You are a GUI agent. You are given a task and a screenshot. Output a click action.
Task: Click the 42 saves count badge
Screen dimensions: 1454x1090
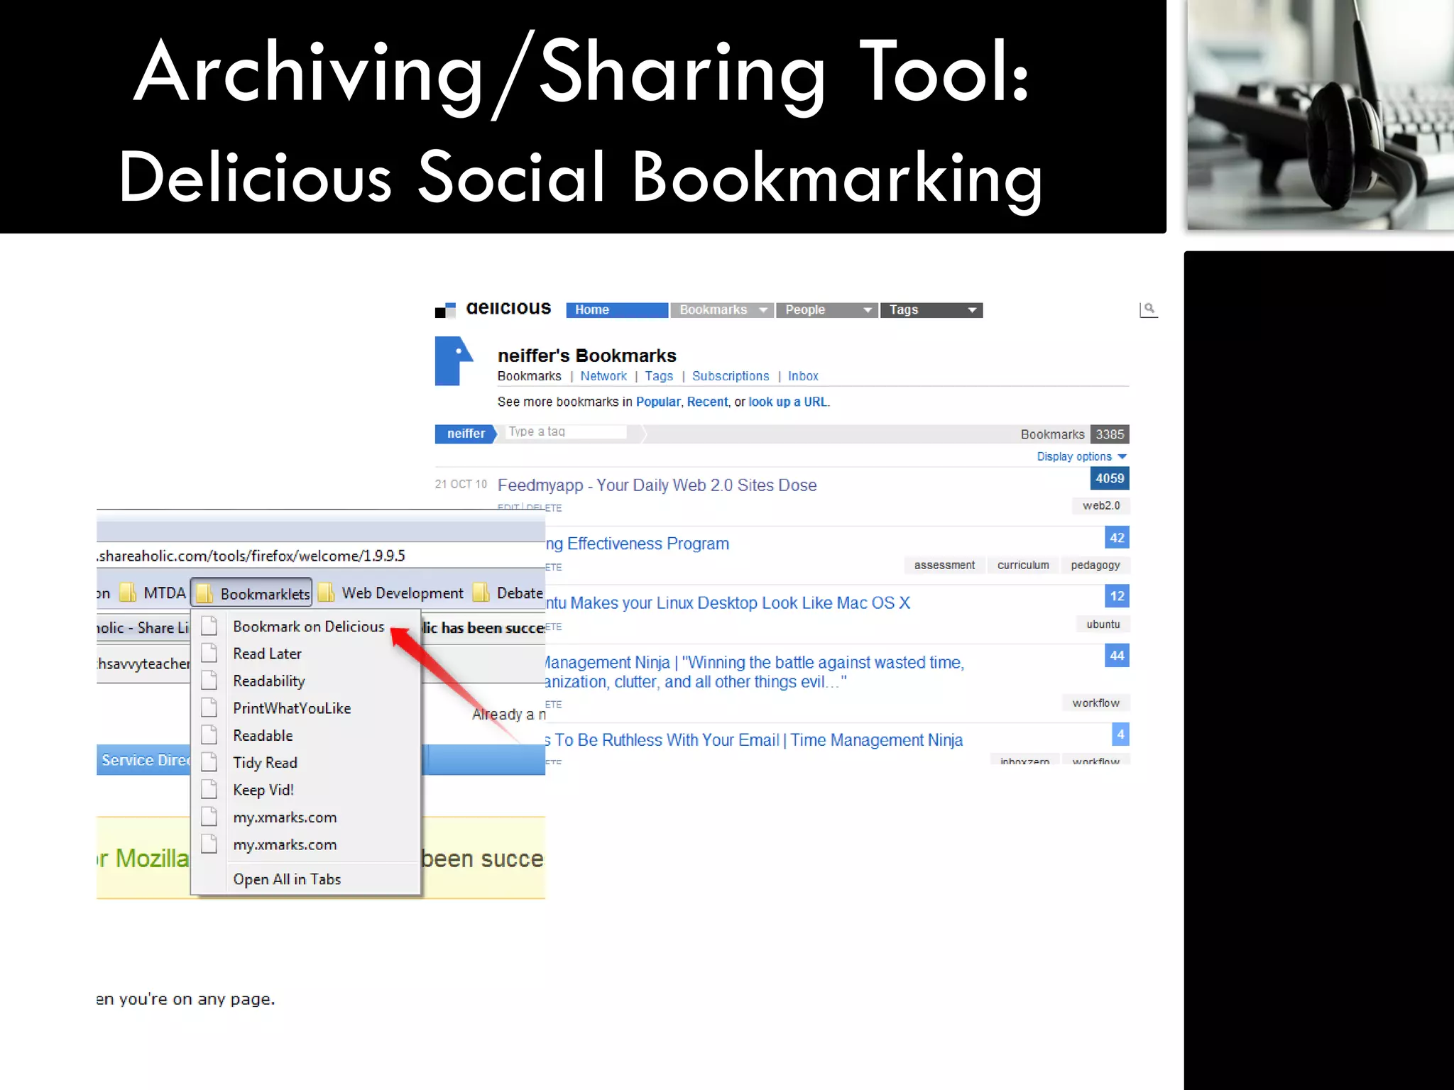coord(1117,538)
